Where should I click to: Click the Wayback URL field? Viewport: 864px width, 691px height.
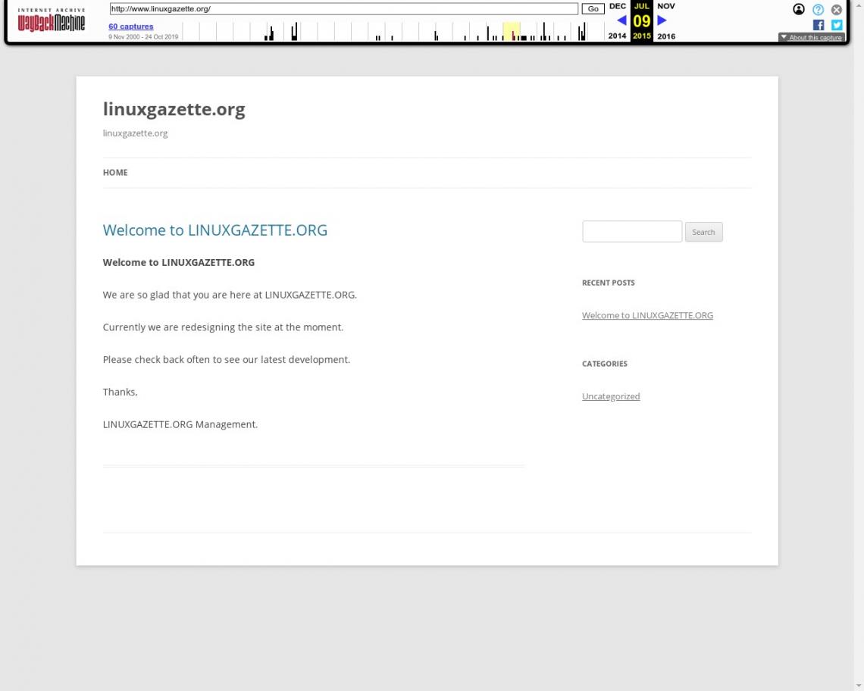[x=343, y=9]
